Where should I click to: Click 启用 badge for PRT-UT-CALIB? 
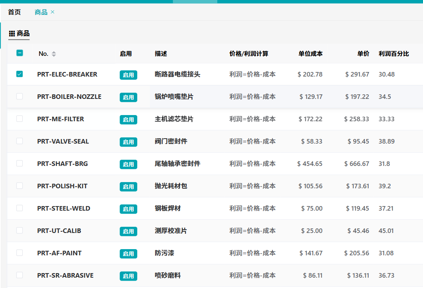[x=128, y=231]
